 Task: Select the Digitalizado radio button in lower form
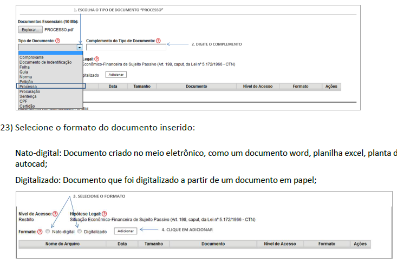tap(80, 232)
